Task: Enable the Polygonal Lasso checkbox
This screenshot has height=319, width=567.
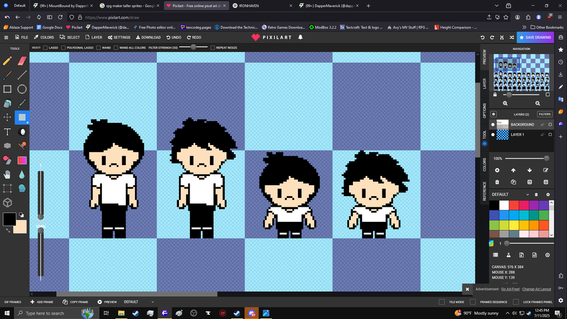Action: tap(63, 48)
